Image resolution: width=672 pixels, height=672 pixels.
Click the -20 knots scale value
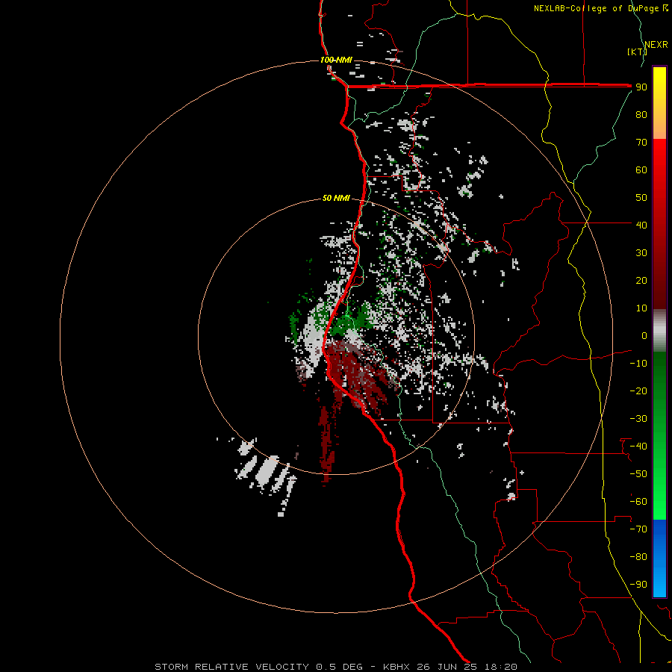tap(638, 391)
